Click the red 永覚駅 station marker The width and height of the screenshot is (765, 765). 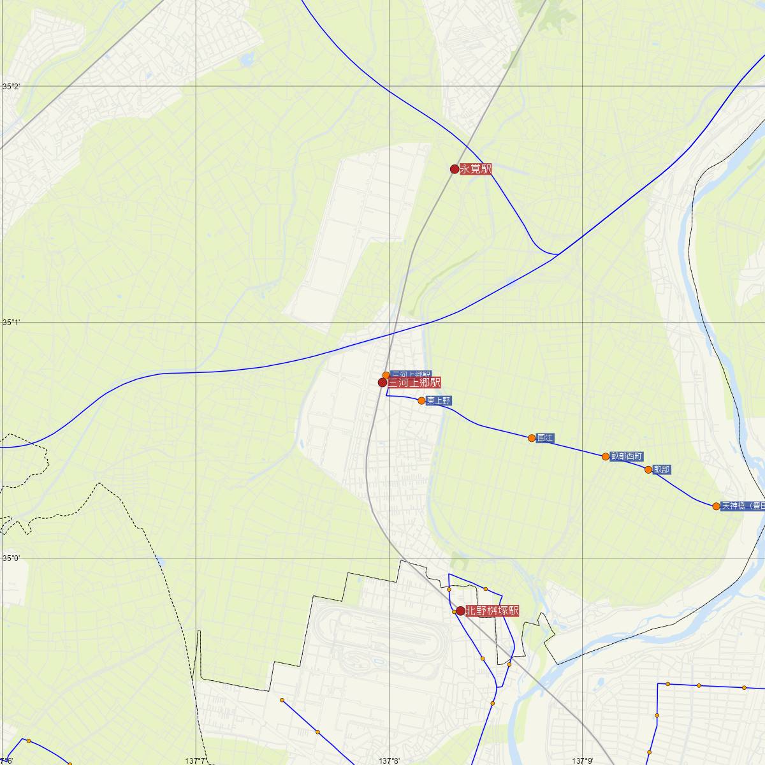[x=455, y=169]
